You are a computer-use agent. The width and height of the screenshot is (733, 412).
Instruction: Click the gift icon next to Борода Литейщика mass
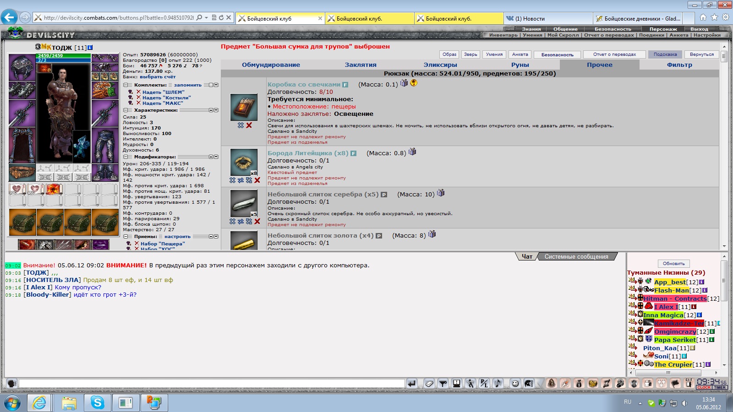pyautogui.click(x=412, y=152)
